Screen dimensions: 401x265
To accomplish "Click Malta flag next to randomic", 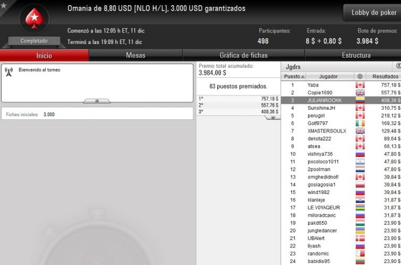I will (360, 253).
